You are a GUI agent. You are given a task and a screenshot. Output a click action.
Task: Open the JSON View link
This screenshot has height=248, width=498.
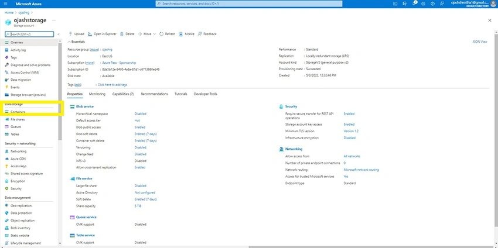pyautogui.click(x=480, y=42)
